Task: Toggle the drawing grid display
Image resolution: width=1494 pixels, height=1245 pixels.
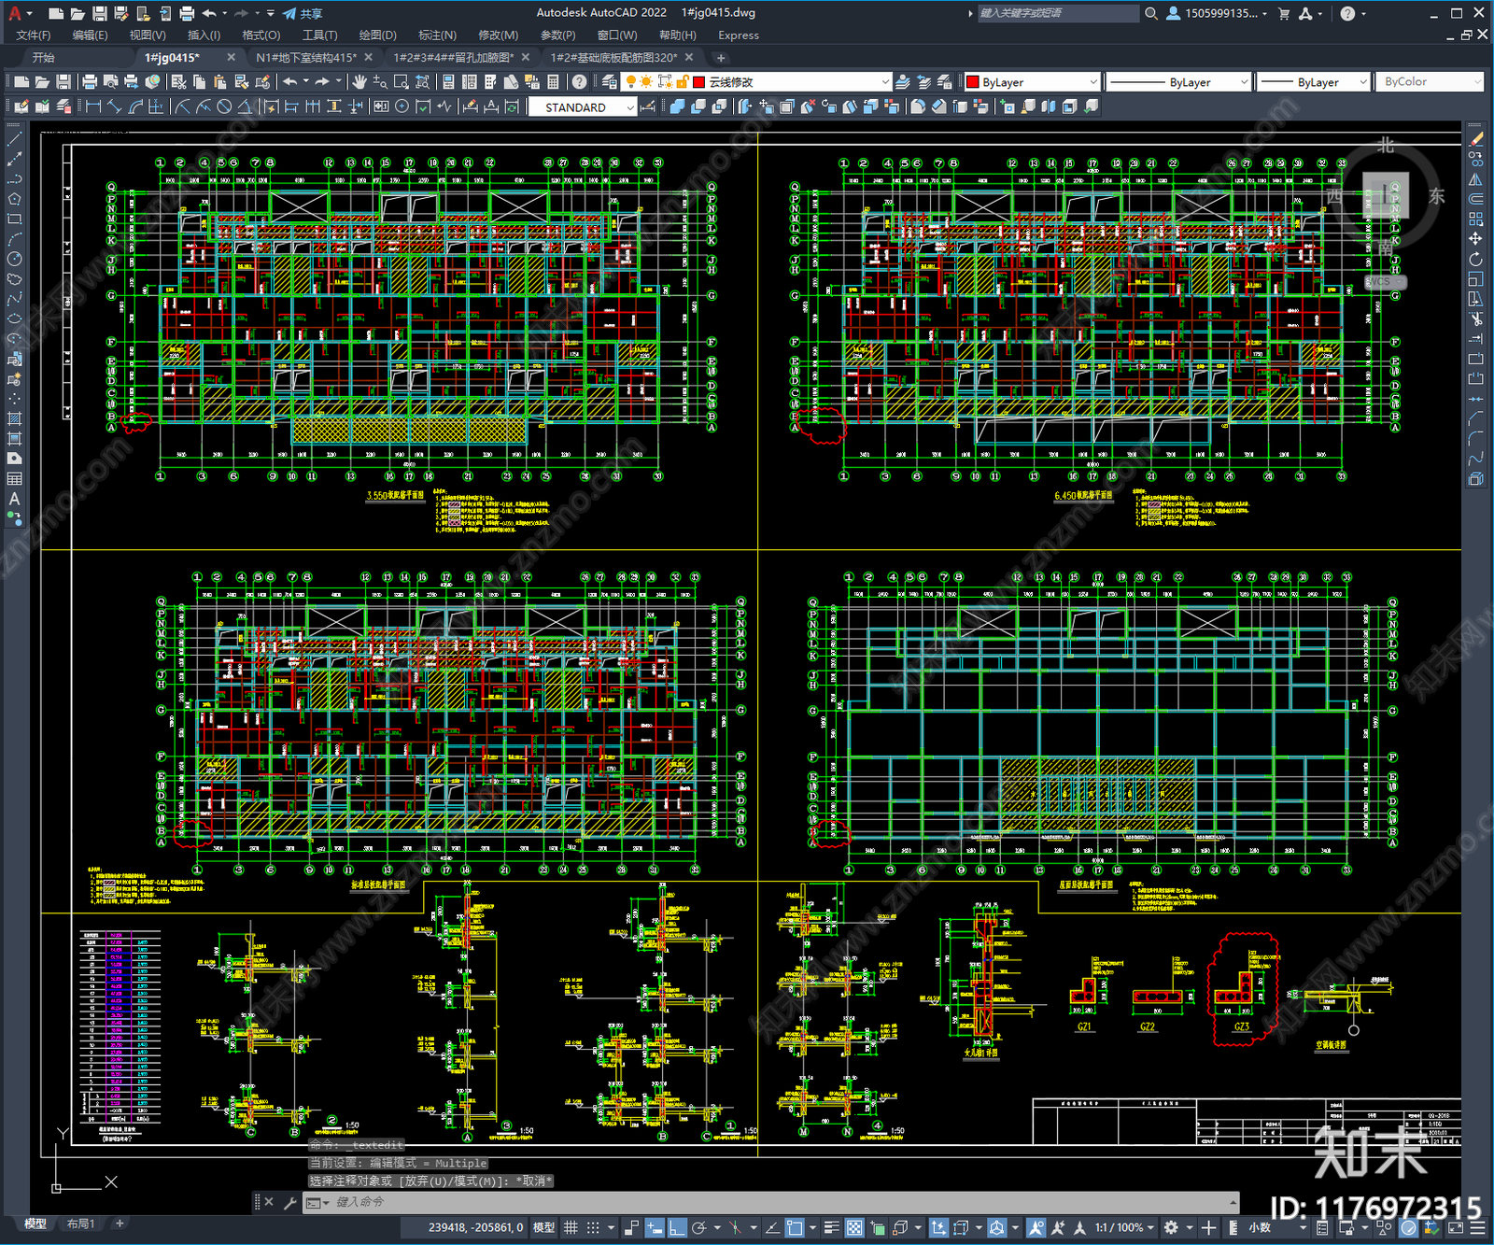Action: point(571,1227)
